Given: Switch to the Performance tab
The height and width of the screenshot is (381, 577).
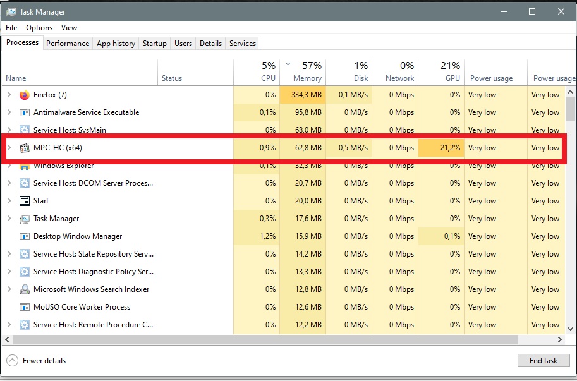Looking at the screenshot, I should pyautogui.click(x=68, y=44).
